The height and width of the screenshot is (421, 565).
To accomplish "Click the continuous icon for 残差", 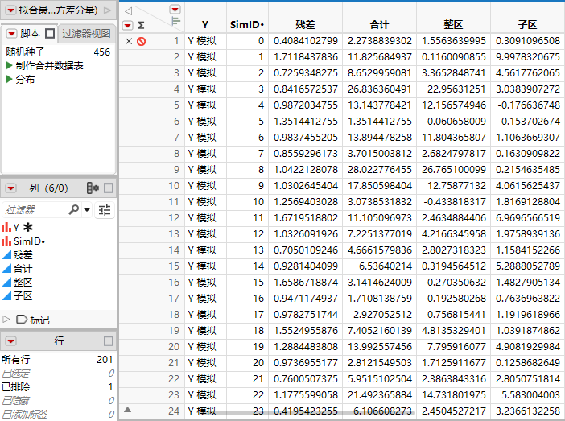I will click(6, 255).
